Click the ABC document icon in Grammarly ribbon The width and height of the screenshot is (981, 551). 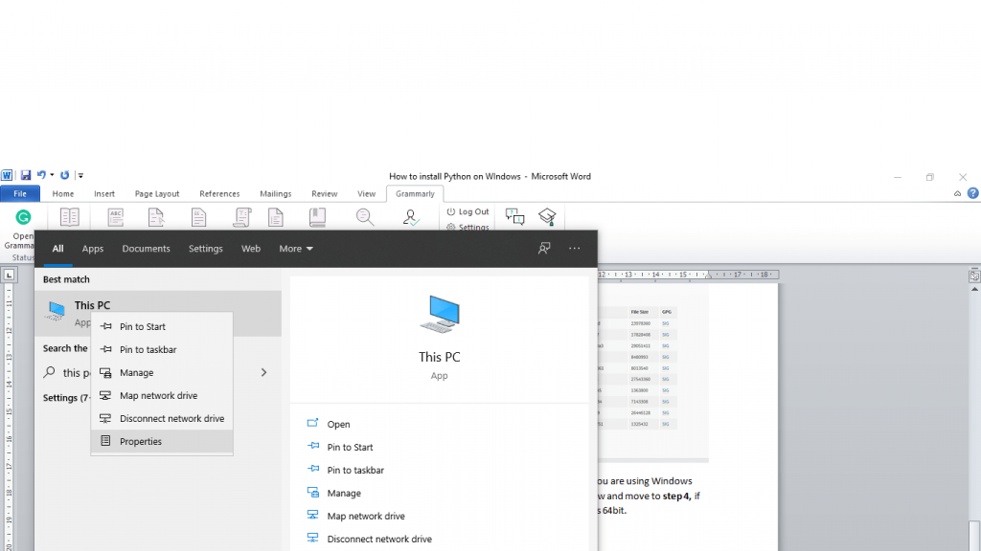tap(116, 217)
